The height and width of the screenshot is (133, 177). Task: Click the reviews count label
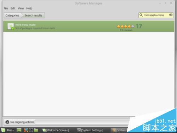pos(126,30)
